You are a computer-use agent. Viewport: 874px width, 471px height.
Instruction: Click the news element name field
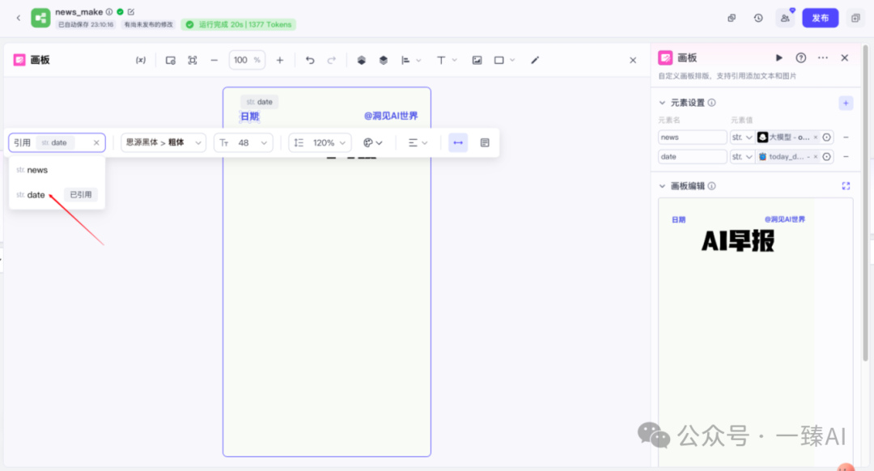(692, 137)
